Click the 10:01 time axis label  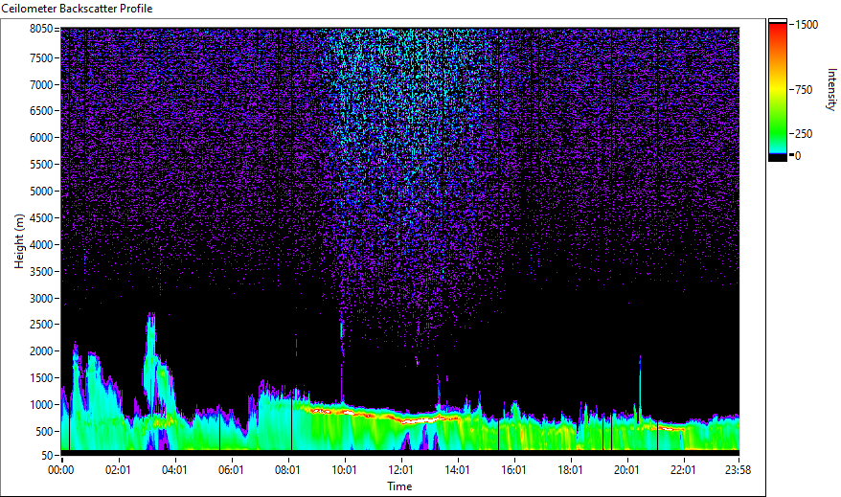click(344, 470)
